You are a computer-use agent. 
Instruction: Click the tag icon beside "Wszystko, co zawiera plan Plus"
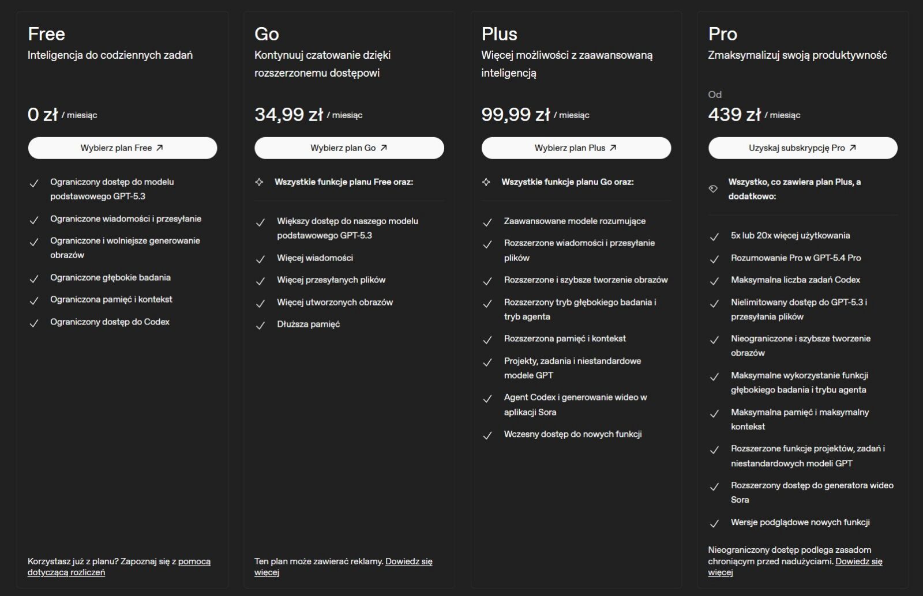click(713, 189)
